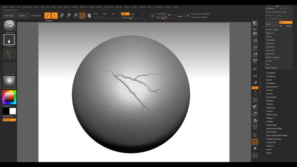
Task: Open the Alpha menu
Action: (5, 7)
